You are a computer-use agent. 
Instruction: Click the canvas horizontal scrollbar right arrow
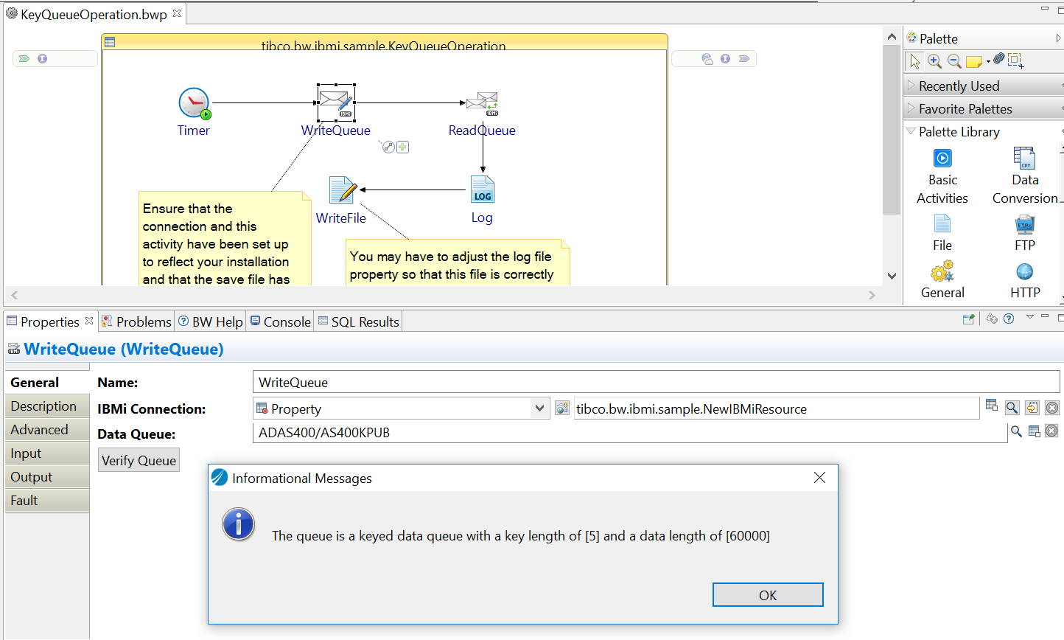click(x=872, y=295)
